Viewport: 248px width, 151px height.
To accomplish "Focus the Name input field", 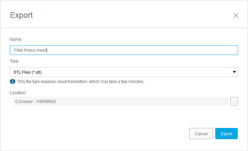I will (x=124, y=50).
